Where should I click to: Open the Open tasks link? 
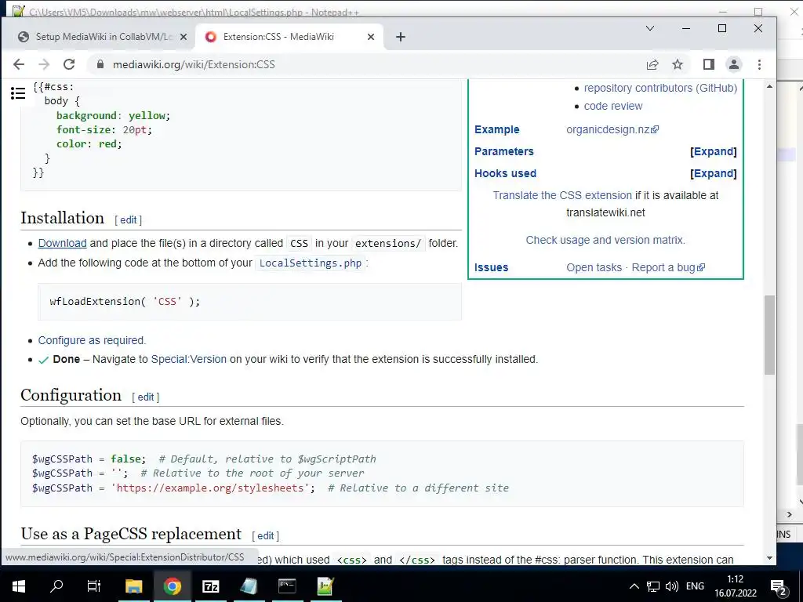(x=594, y=268)
